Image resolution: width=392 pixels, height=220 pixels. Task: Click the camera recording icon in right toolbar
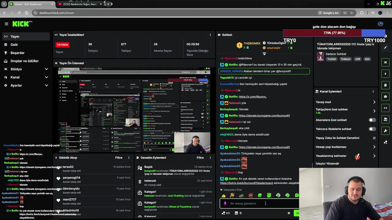[385, 119]
